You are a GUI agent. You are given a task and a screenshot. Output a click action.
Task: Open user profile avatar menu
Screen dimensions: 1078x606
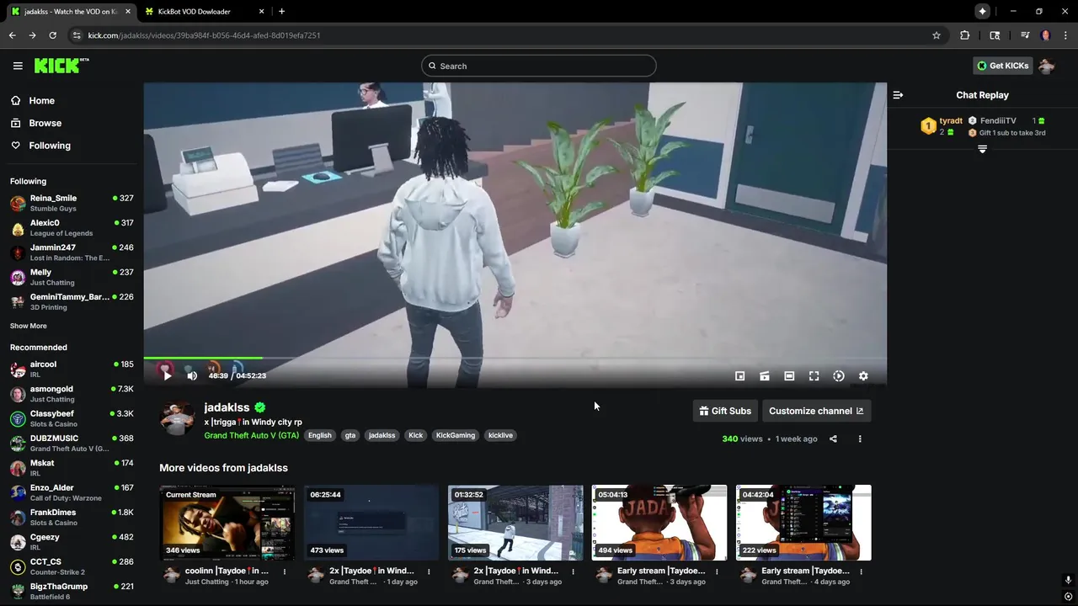[x=1047, y=66]
